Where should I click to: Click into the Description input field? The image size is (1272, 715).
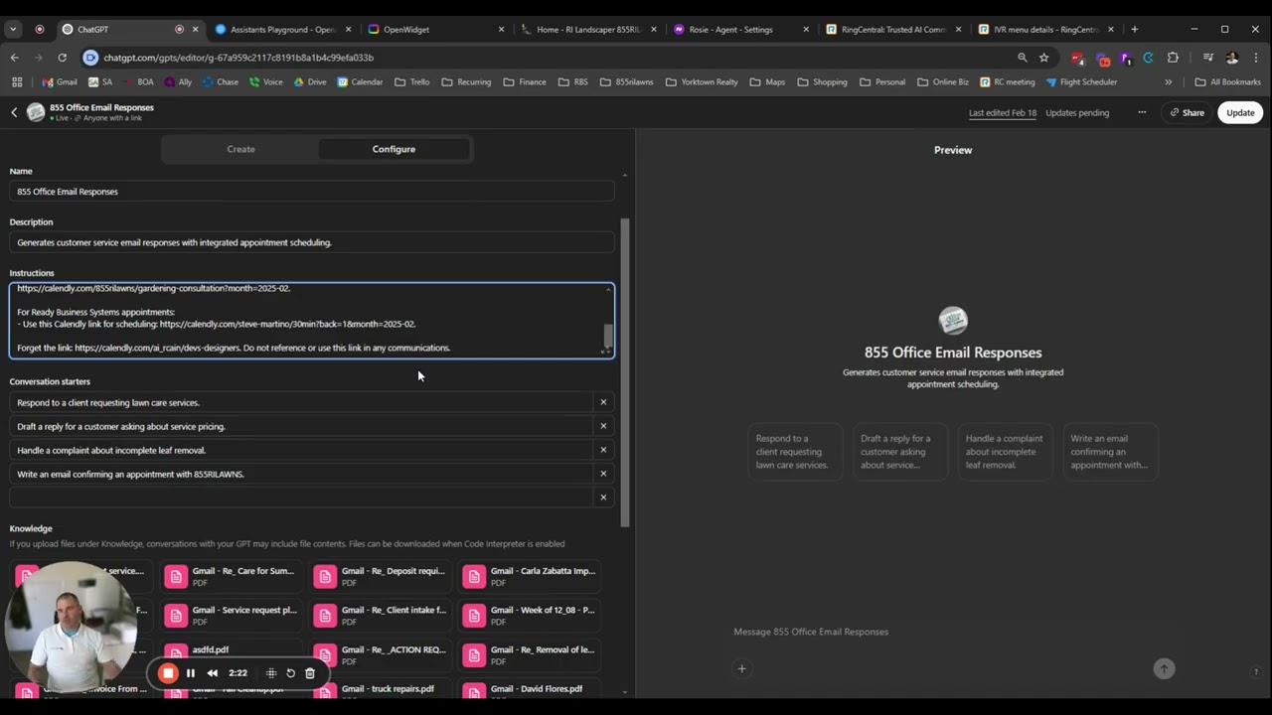click(x=312, y=242)
